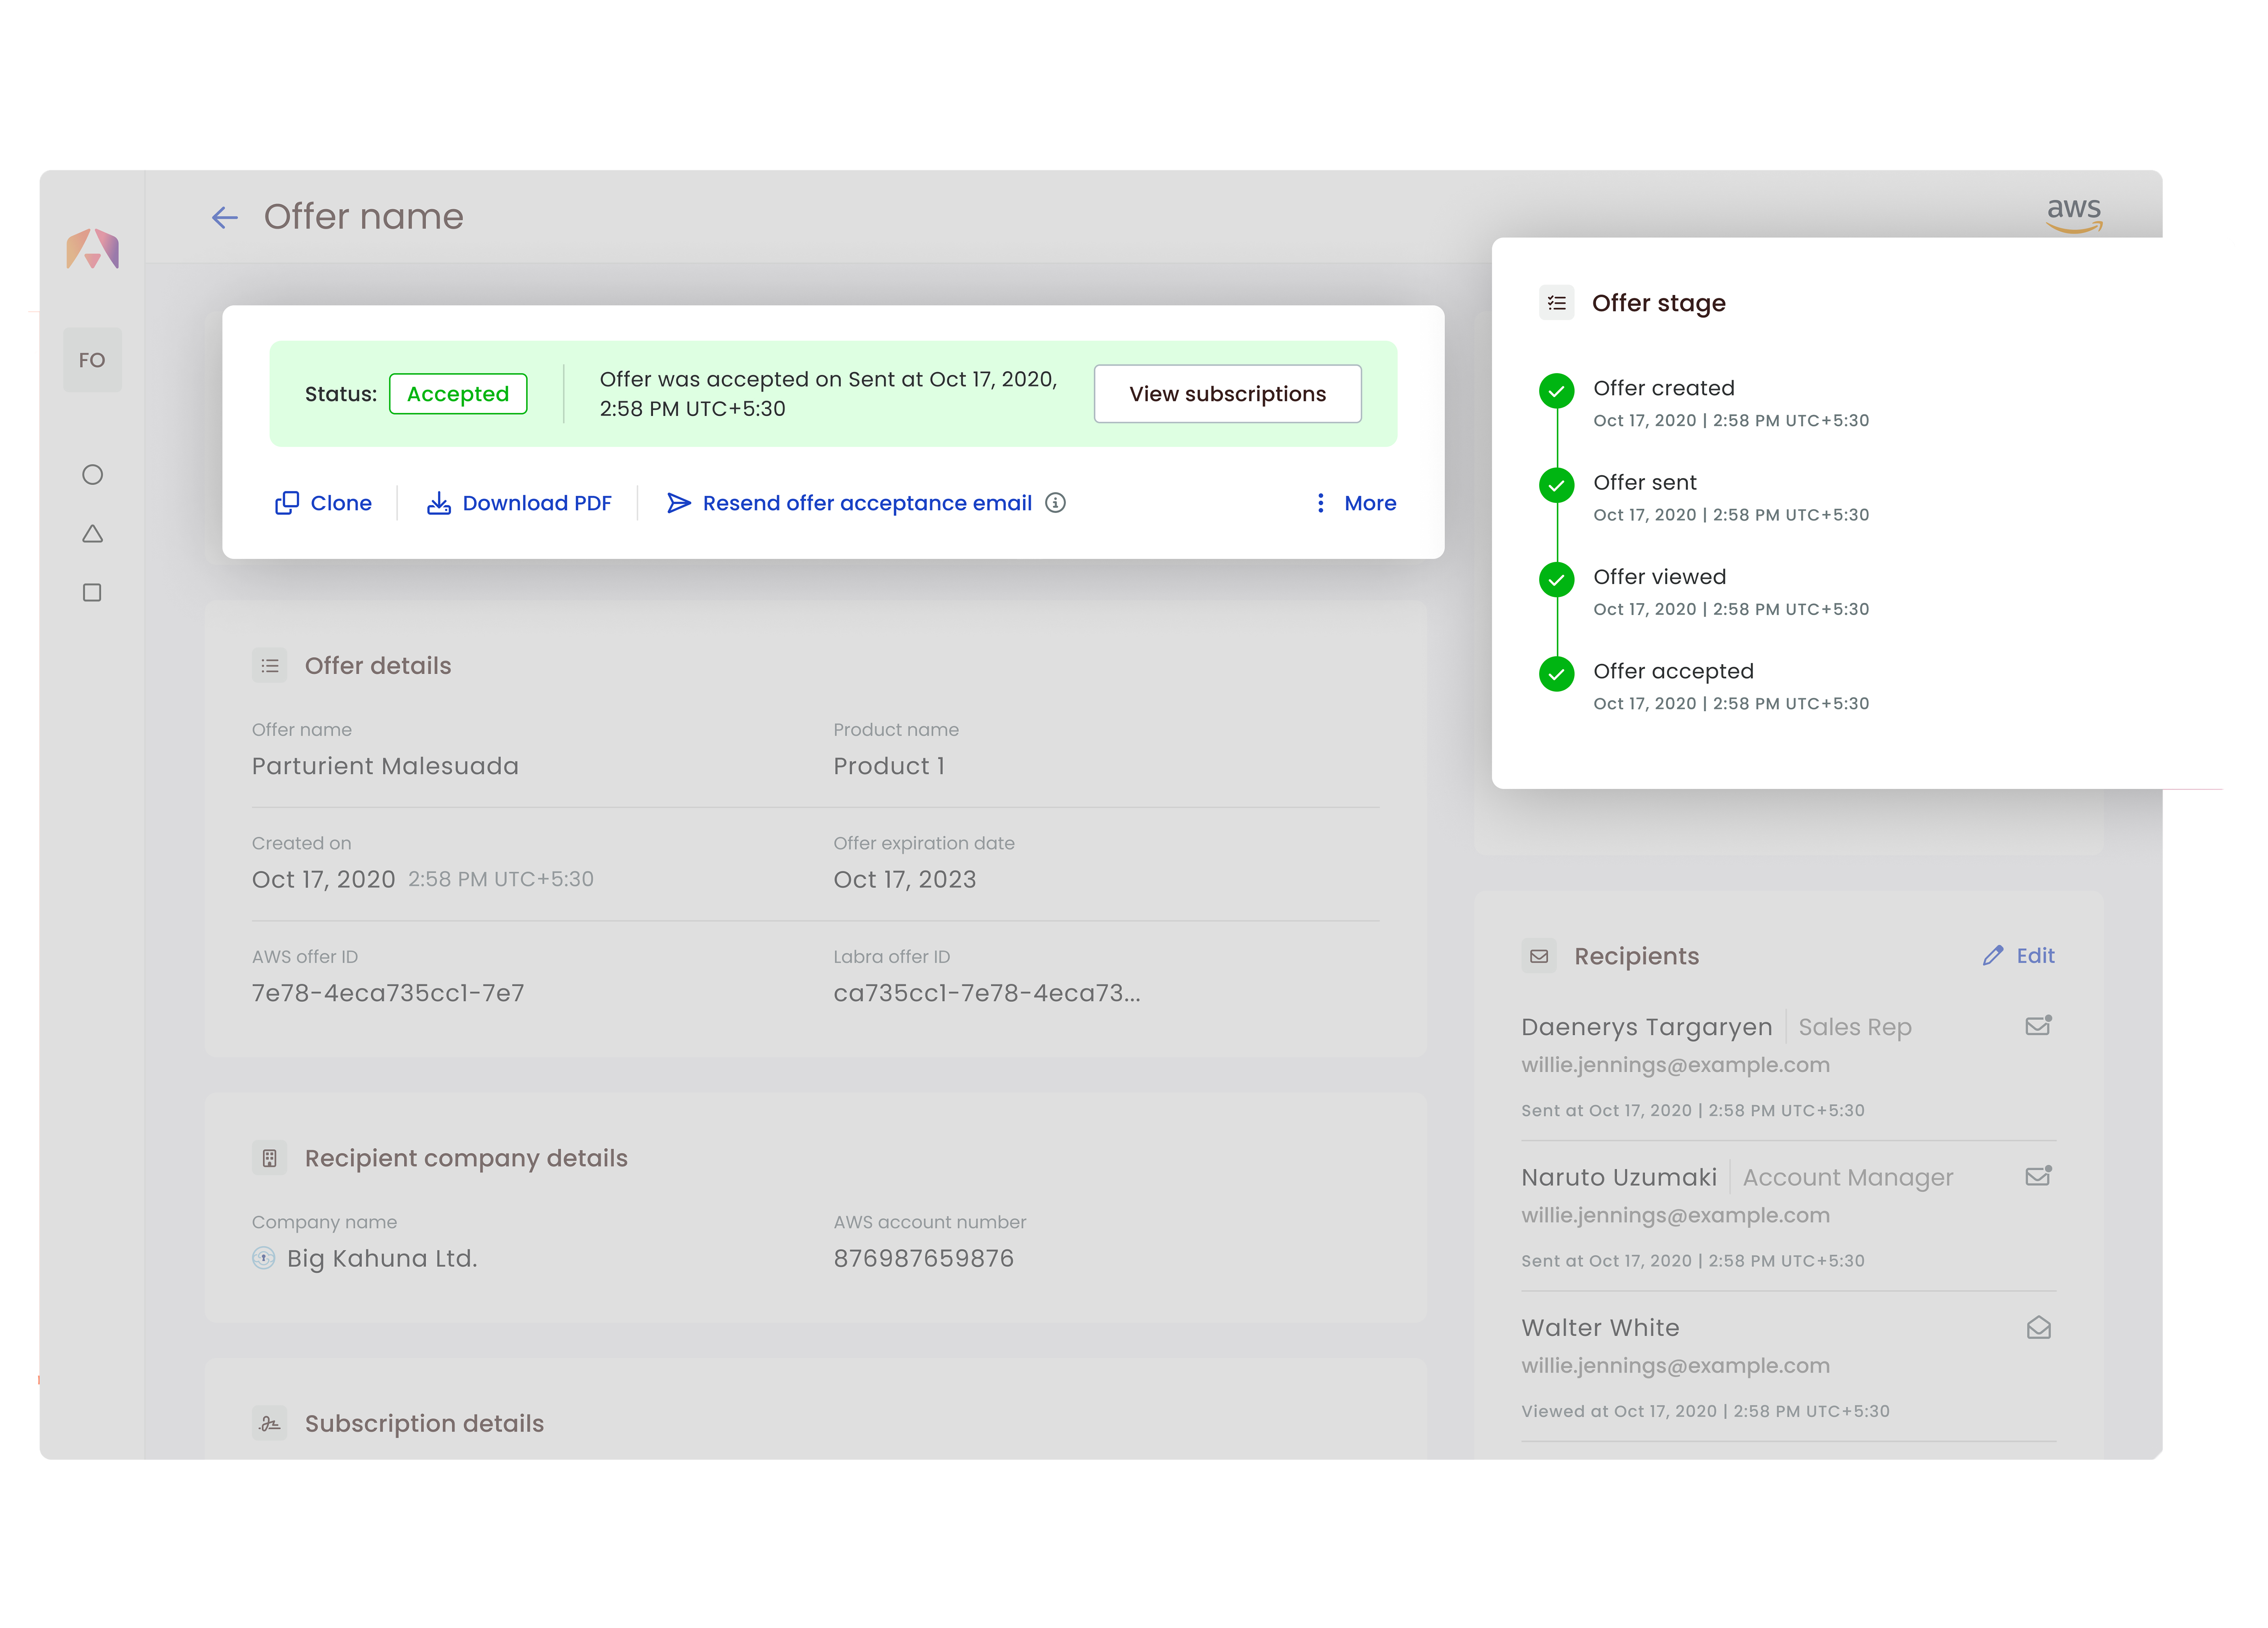Click the Offer accepted stage checkmark

pos(1556,674)
